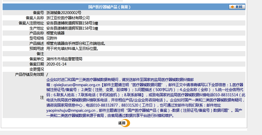Click the 备注 field label
262x135 pixels.
[x=40, y=54]
